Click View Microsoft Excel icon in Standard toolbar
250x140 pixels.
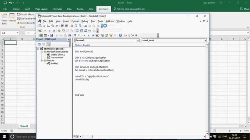41,35
